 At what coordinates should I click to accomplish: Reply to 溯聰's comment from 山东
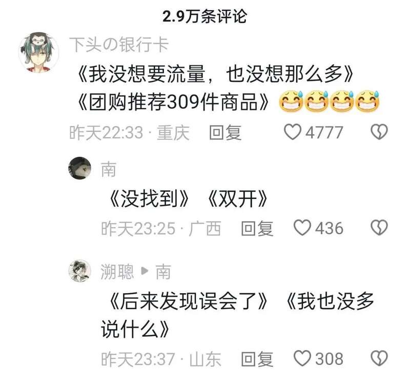tap(257, 359)
